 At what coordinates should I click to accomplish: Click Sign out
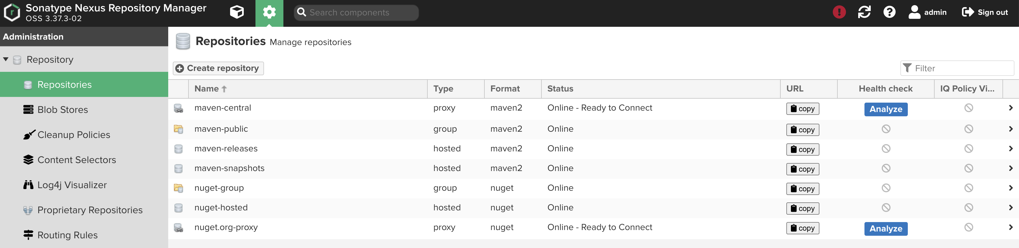coord(985,12)
